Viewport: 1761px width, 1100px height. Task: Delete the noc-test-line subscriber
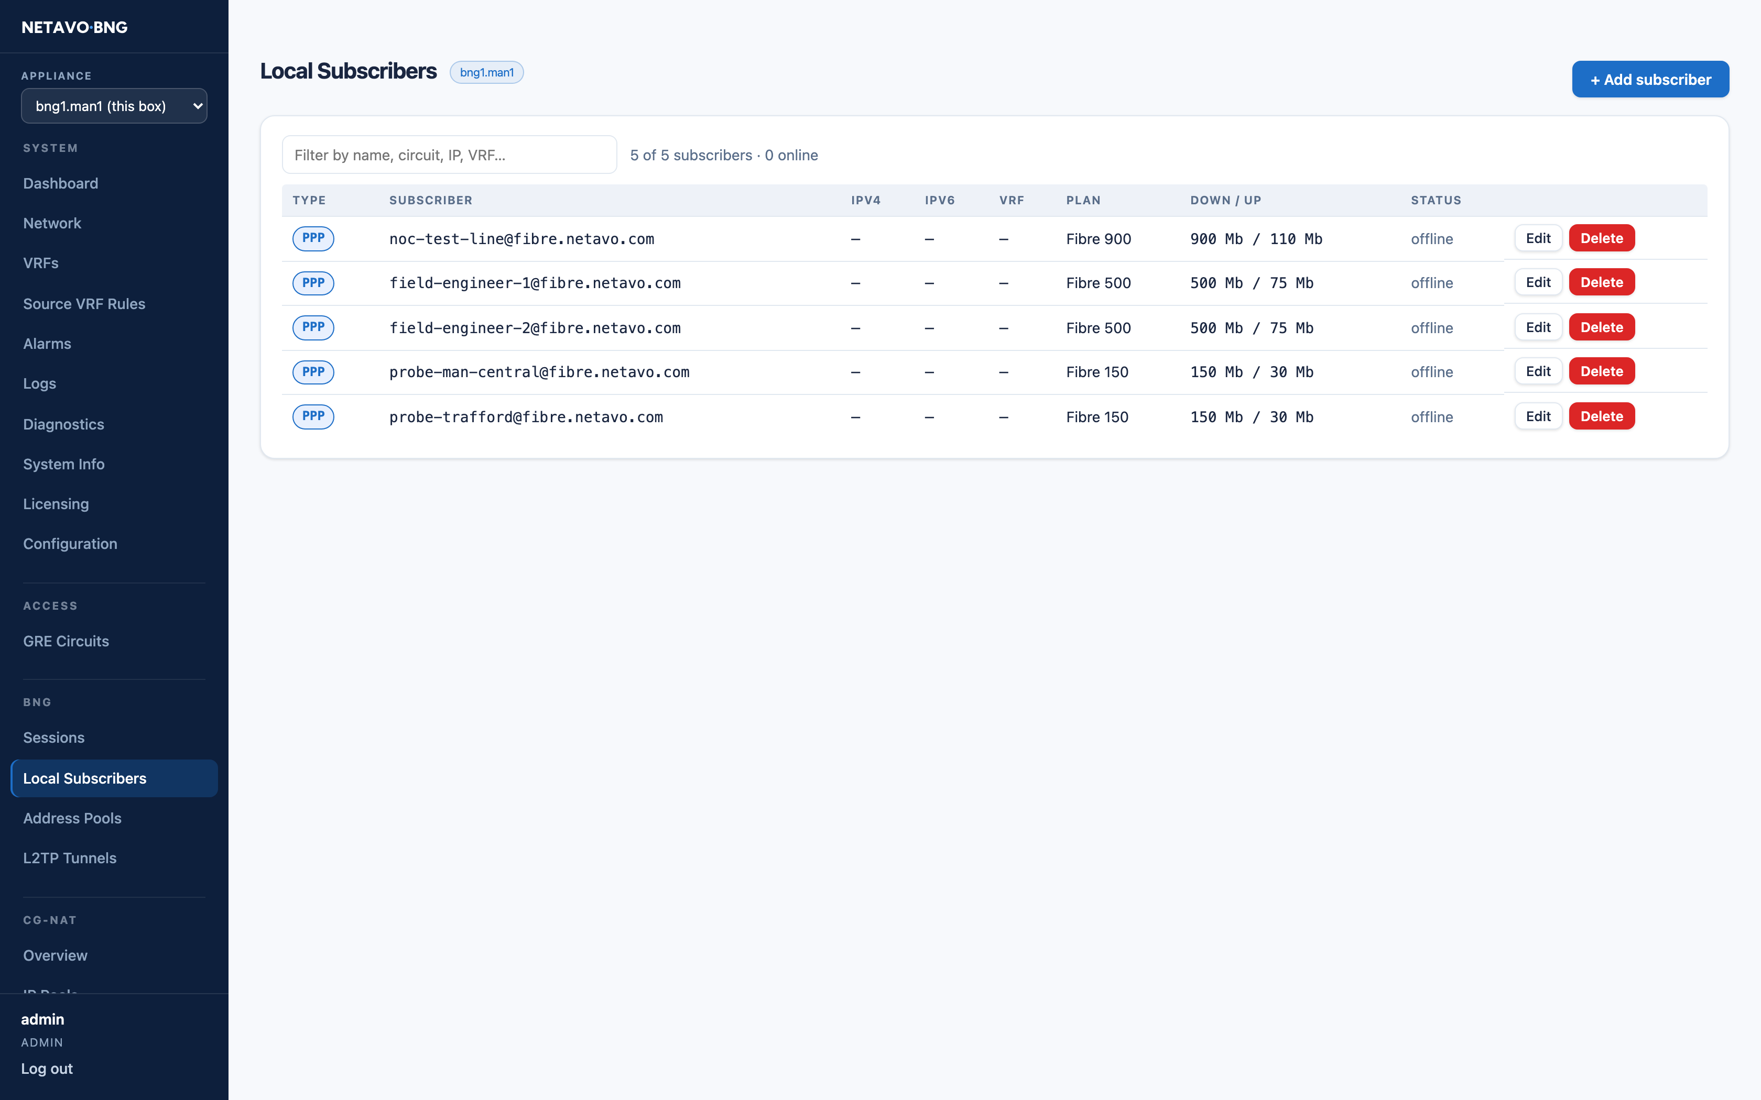pyautogui.click(x=1602, y=239)
